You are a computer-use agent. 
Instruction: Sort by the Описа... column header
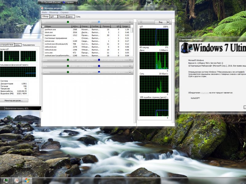(85, 26)
